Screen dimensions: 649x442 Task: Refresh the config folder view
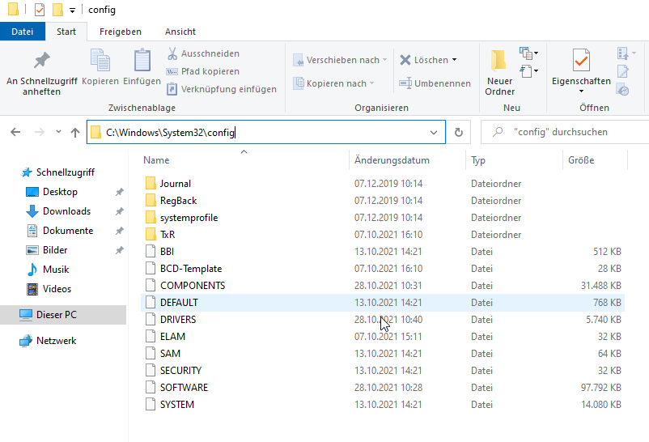459,132
